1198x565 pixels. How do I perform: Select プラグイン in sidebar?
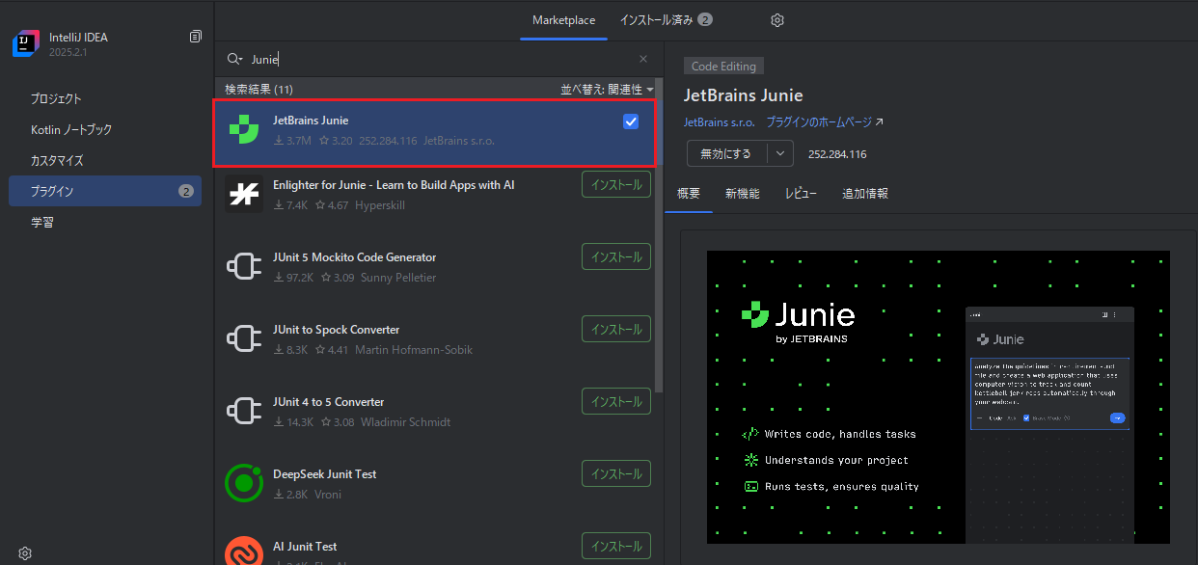(x=105, y=191)
